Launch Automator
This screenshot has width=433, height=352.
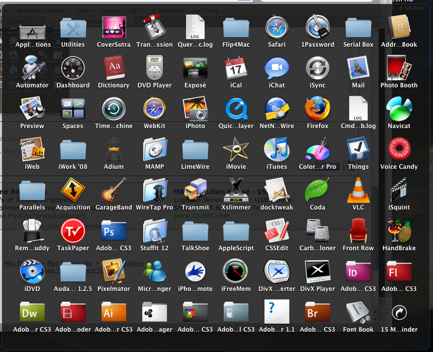tap(32, 68)
